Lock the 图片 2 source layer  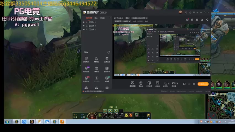point(87,22)
